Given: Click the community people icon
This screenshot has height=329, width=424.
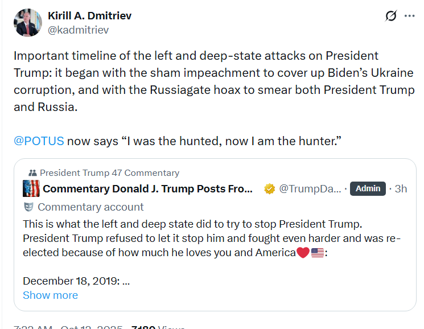Looking at the screenshot, I should coord(32,173).
